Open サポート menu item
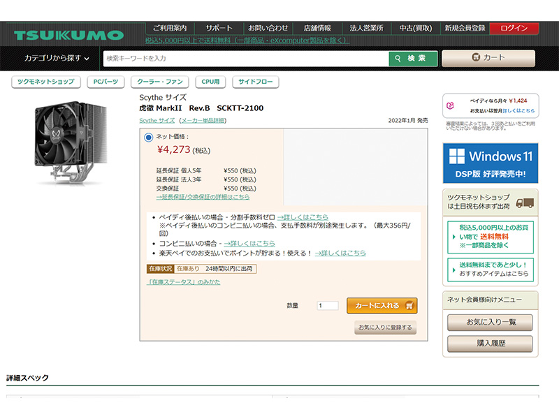Screen dimensions: 559x419 (x=219, y=28)
